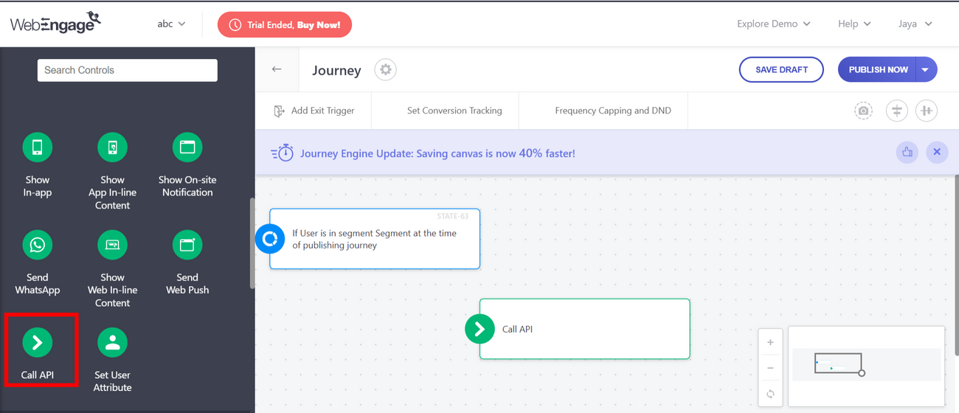
Task: Open the Set Conversion Tracking tab
Action: [x=454, y=111]
